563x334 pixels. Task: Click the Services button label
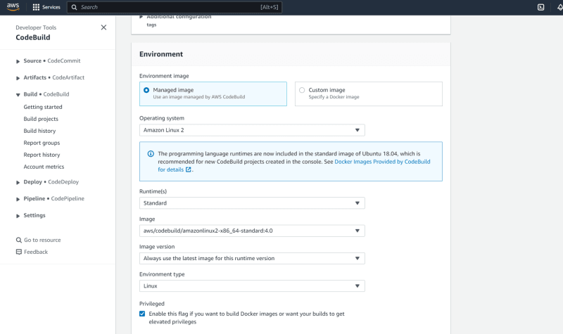coord(51,7)
